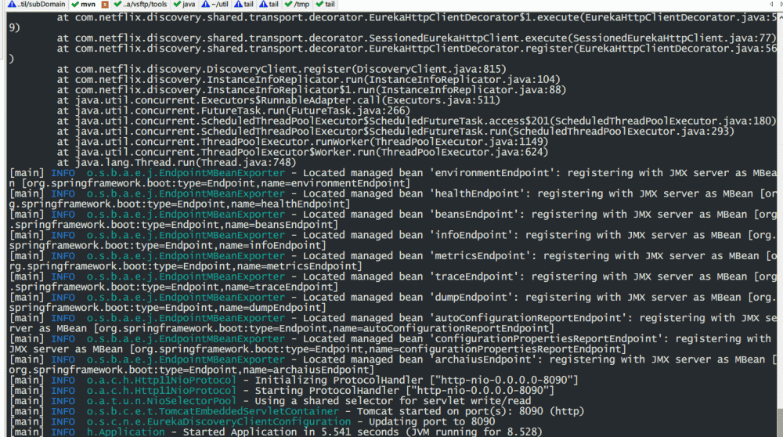The height and width of the screenshot is (437, 783).
Task: Click the scroll-tabs-right arrow
Action: (781, 4)
